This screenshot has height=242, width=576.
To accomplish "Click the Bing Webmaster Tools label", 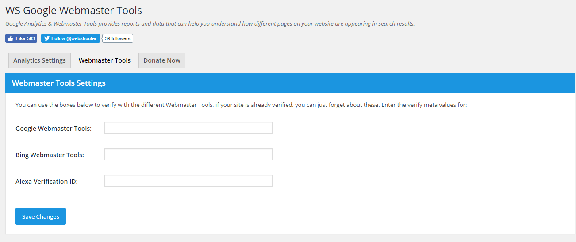I will (x=50, y=155).
